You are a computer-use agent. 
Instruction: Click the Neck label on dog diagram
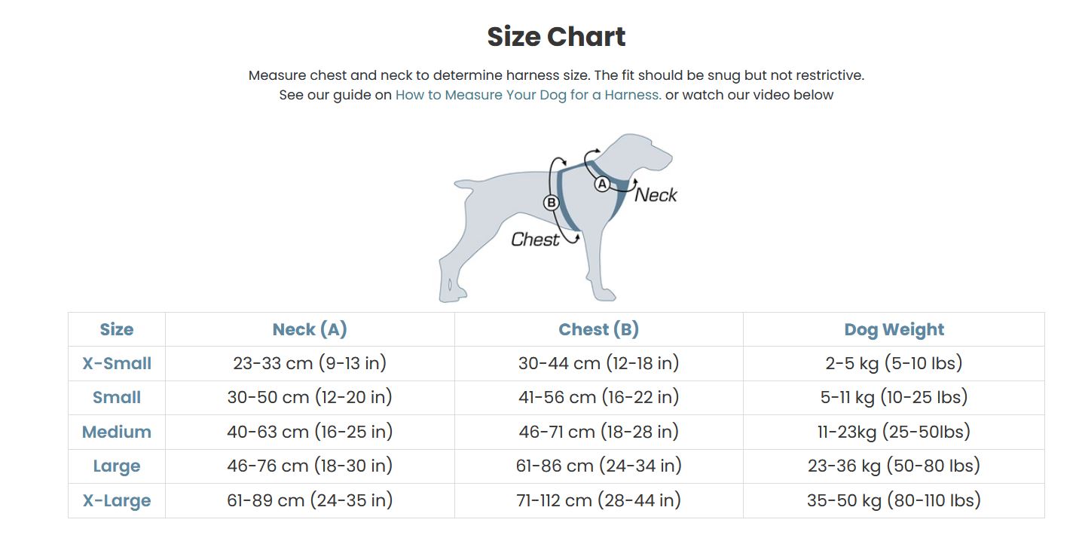coord(656,195)
